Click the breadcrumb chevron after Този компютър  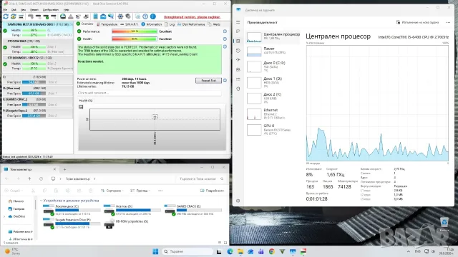click(x=94, y=178)
